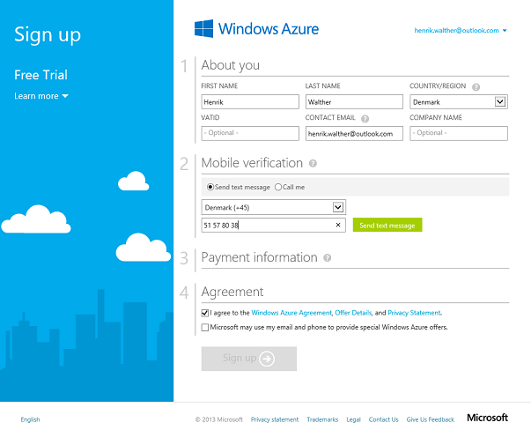Click the Contact Email input field
Screen dimensions: 531x430
(x=354, y=133)
